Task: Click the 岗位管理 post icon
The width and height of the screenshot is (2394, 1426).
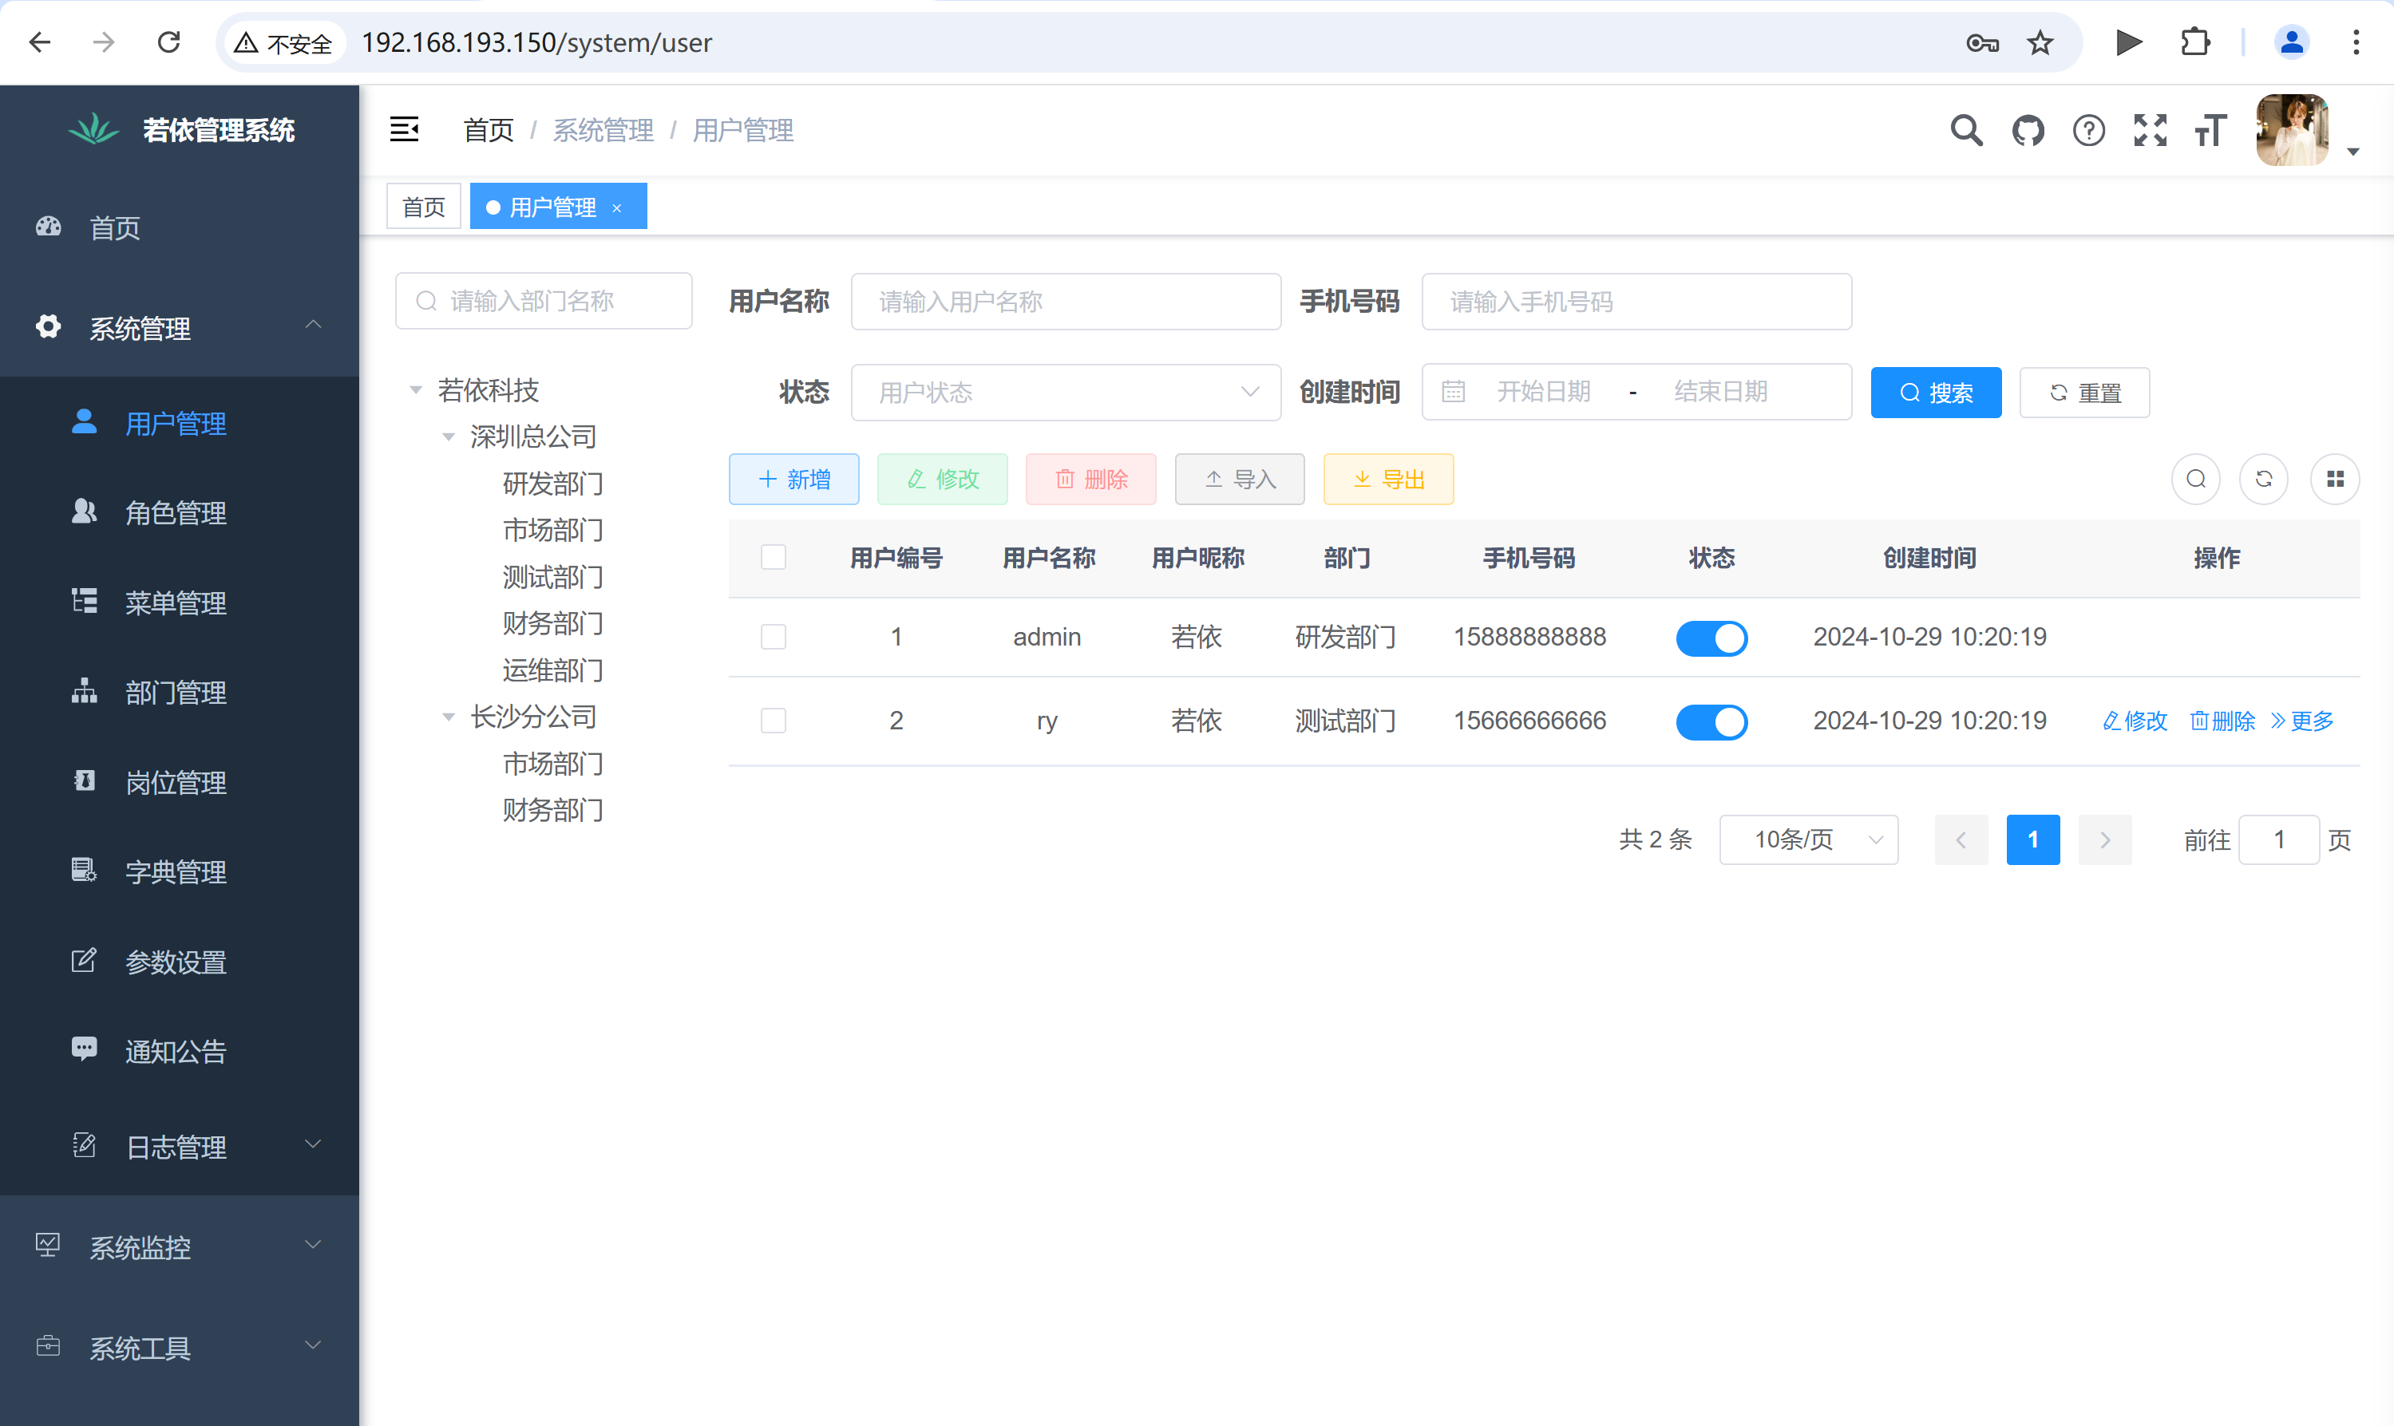Action: [85, 780]
